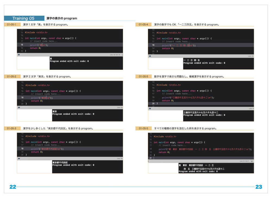Viewport: 278px width, 197px height.
Task: Click highlighted line number 20 in the 三億四千五百 code
Action: coord(153,103)
